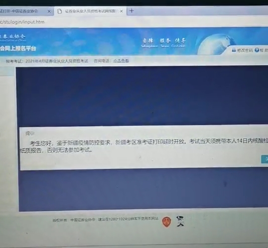Click the black calligraphy seal icon in footer

(180, 221)
